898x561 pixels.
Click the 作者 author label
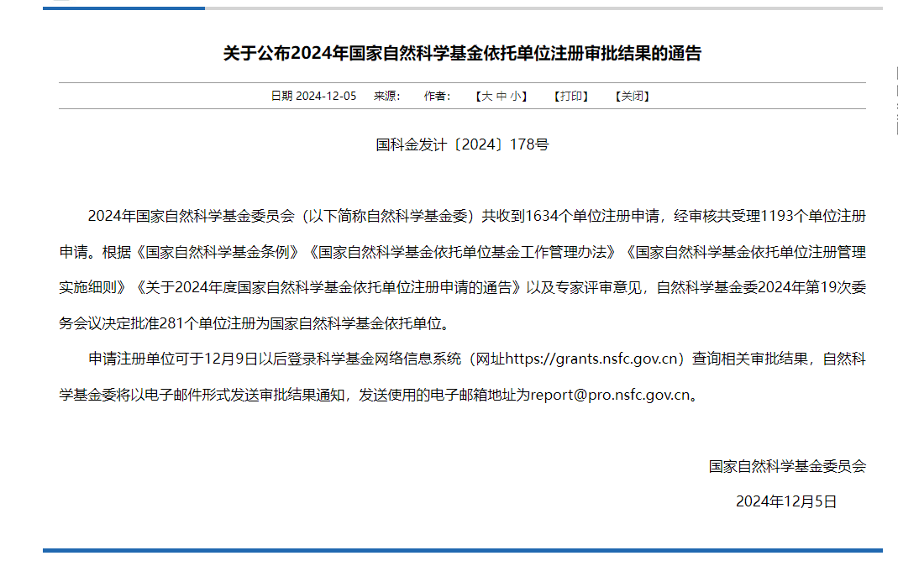click(x=437, y=97)
